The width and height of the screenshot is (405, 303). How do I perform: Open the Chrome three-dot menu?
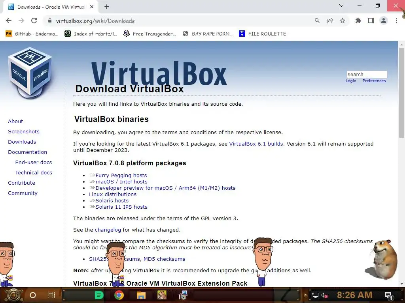(396, 21)
